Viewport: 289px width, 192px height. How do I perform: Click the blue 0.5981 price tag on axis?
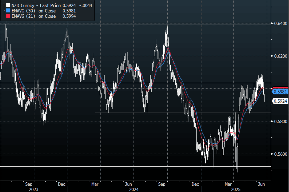click(280, 92)
